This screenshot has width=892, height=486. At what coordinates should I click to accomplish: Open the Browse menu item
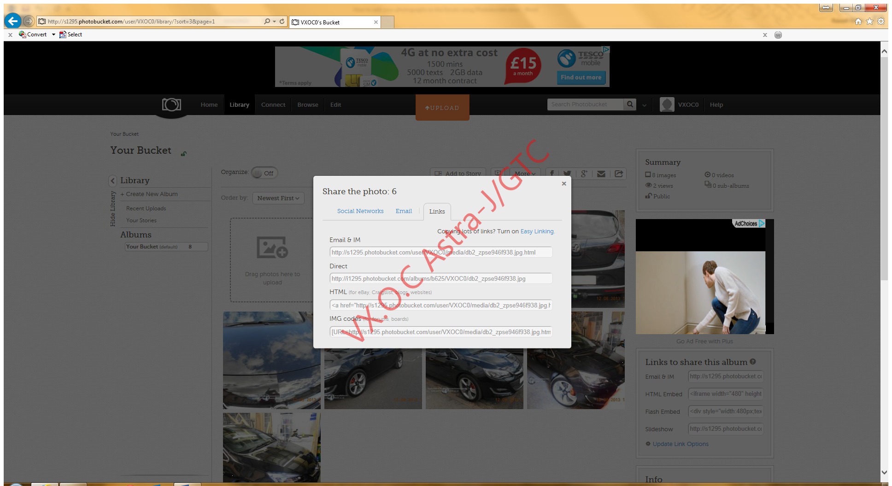pos(307,104)
